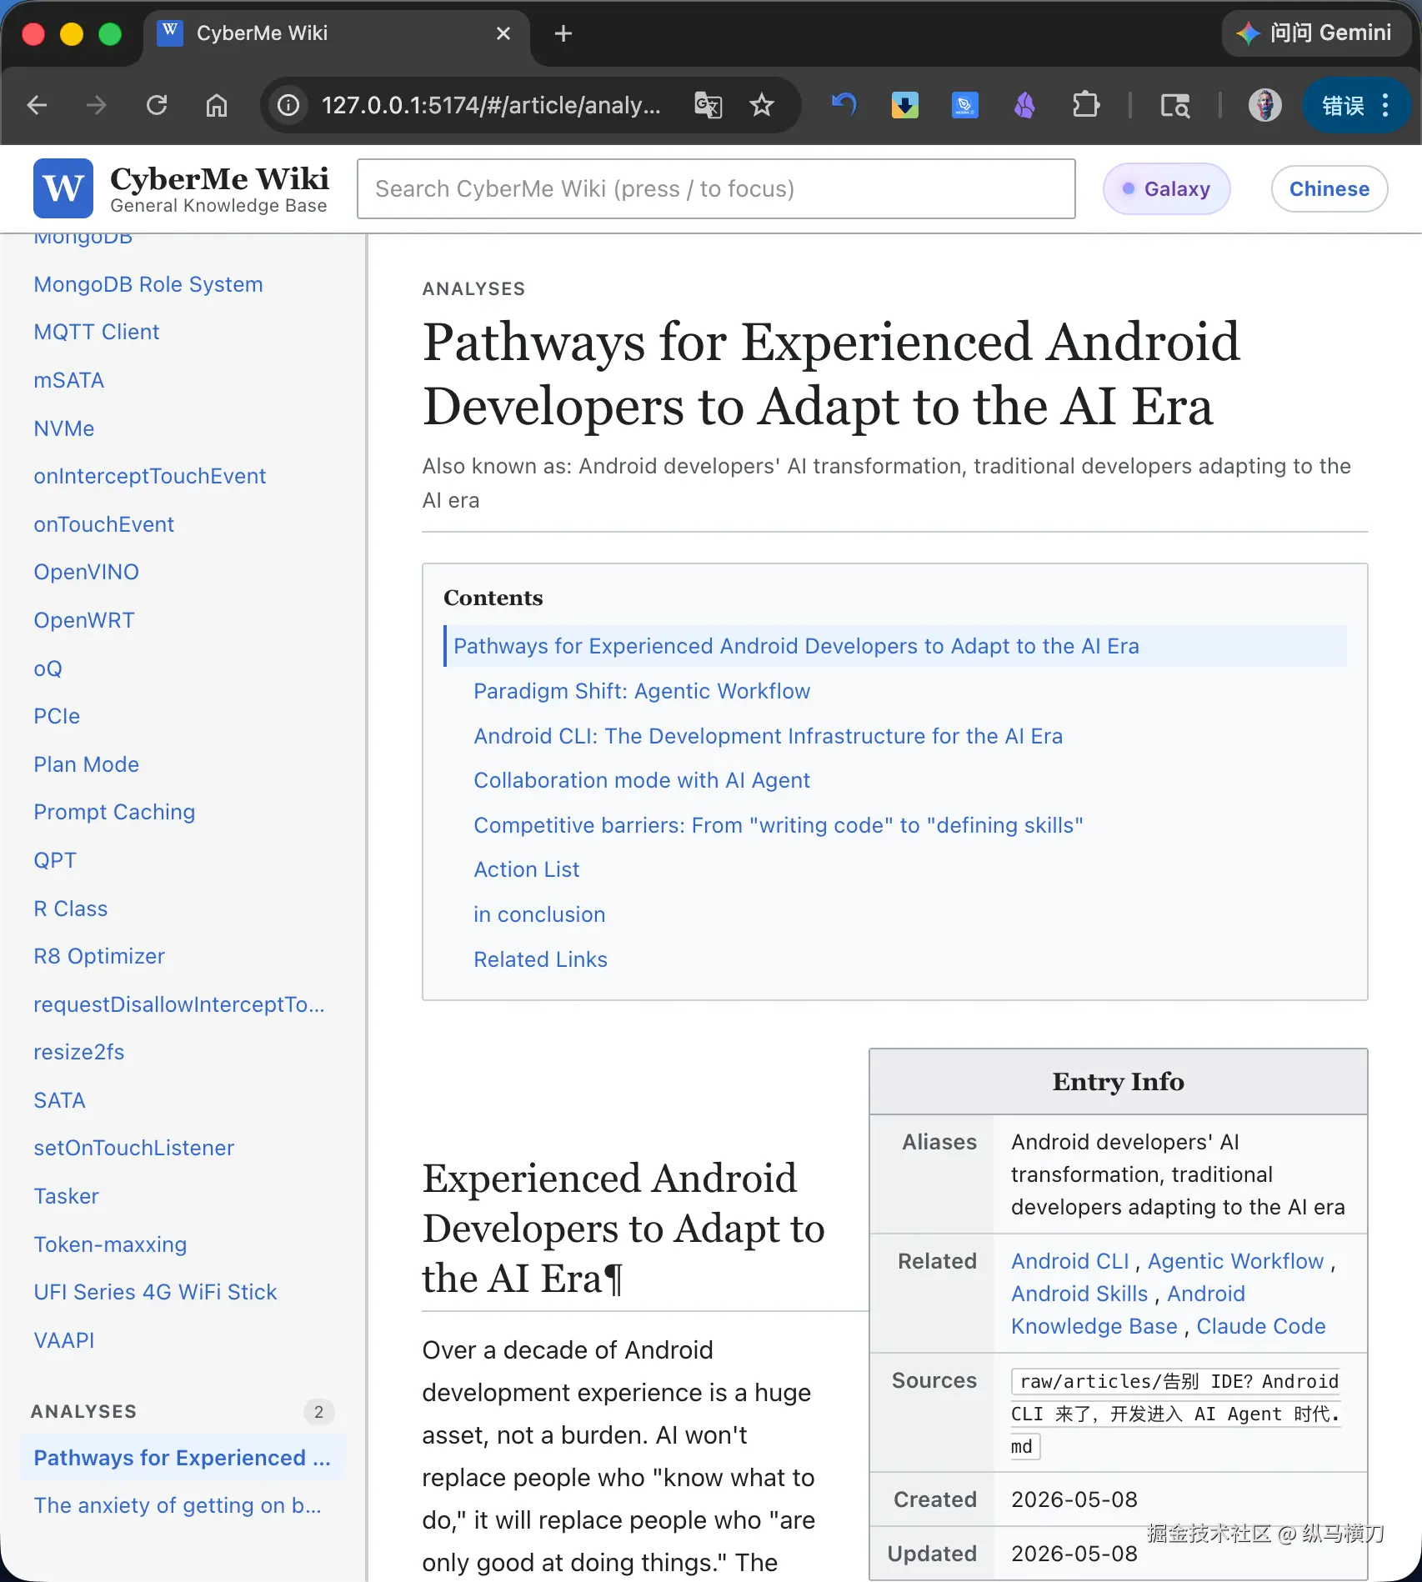Open the MQTT Client entry

97,332
